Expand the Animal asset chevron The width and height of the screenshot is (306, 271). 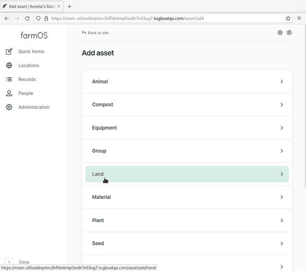coord(282,81)
